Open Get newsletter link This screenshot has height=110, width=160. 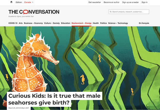point(95,2)
